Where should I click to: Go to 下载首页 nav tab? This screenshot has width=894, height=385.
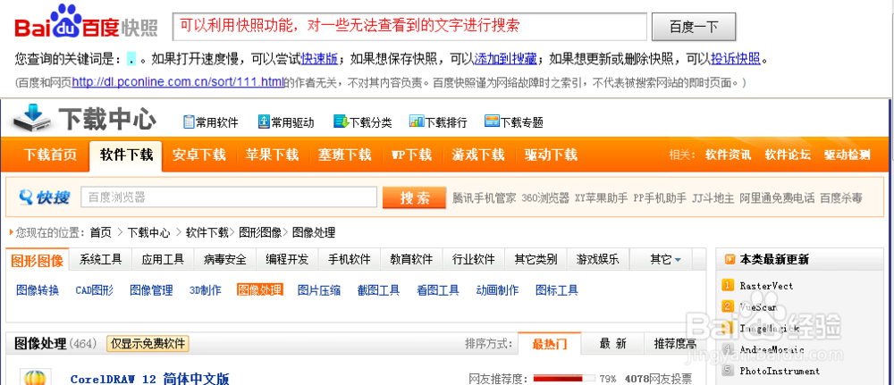(50, 155)
